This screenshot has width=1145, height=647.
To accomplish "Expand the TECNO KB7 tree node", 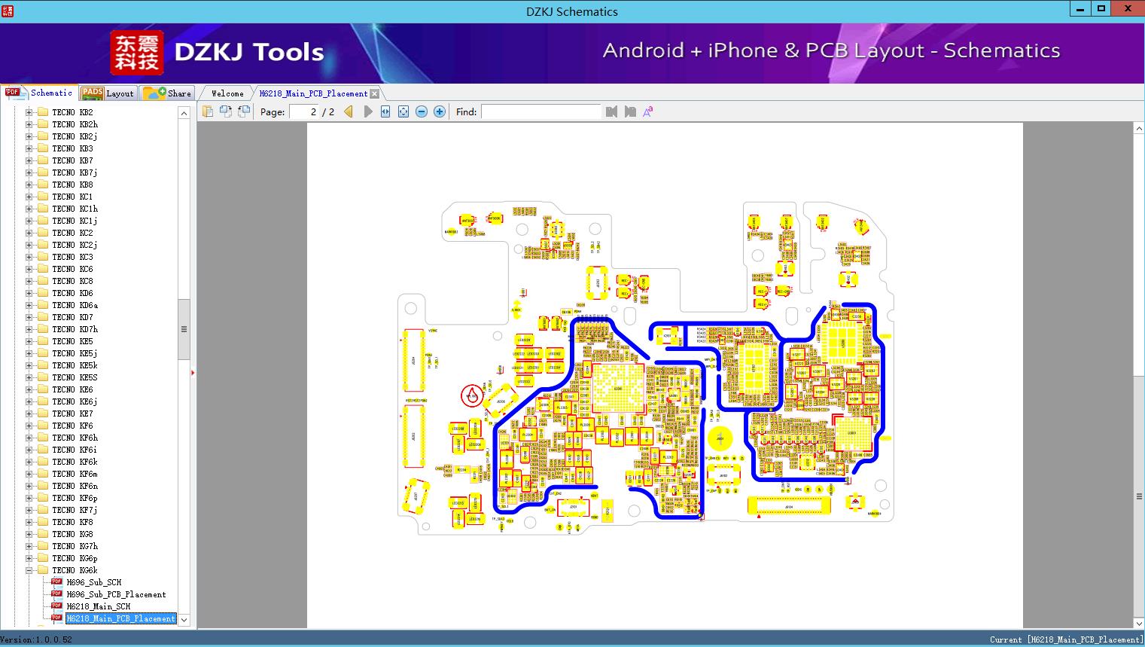I will 29,160.
